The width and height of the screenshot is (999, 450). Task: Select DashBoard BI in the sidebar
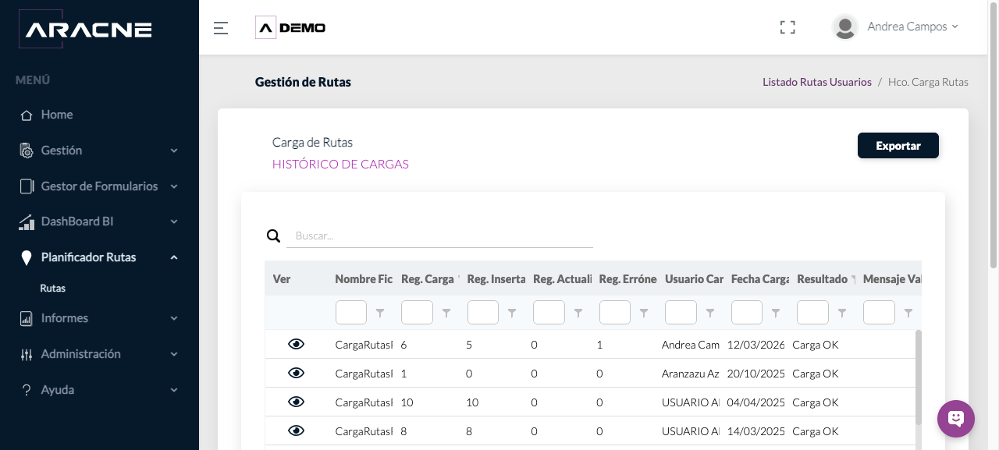coord(77,222)
